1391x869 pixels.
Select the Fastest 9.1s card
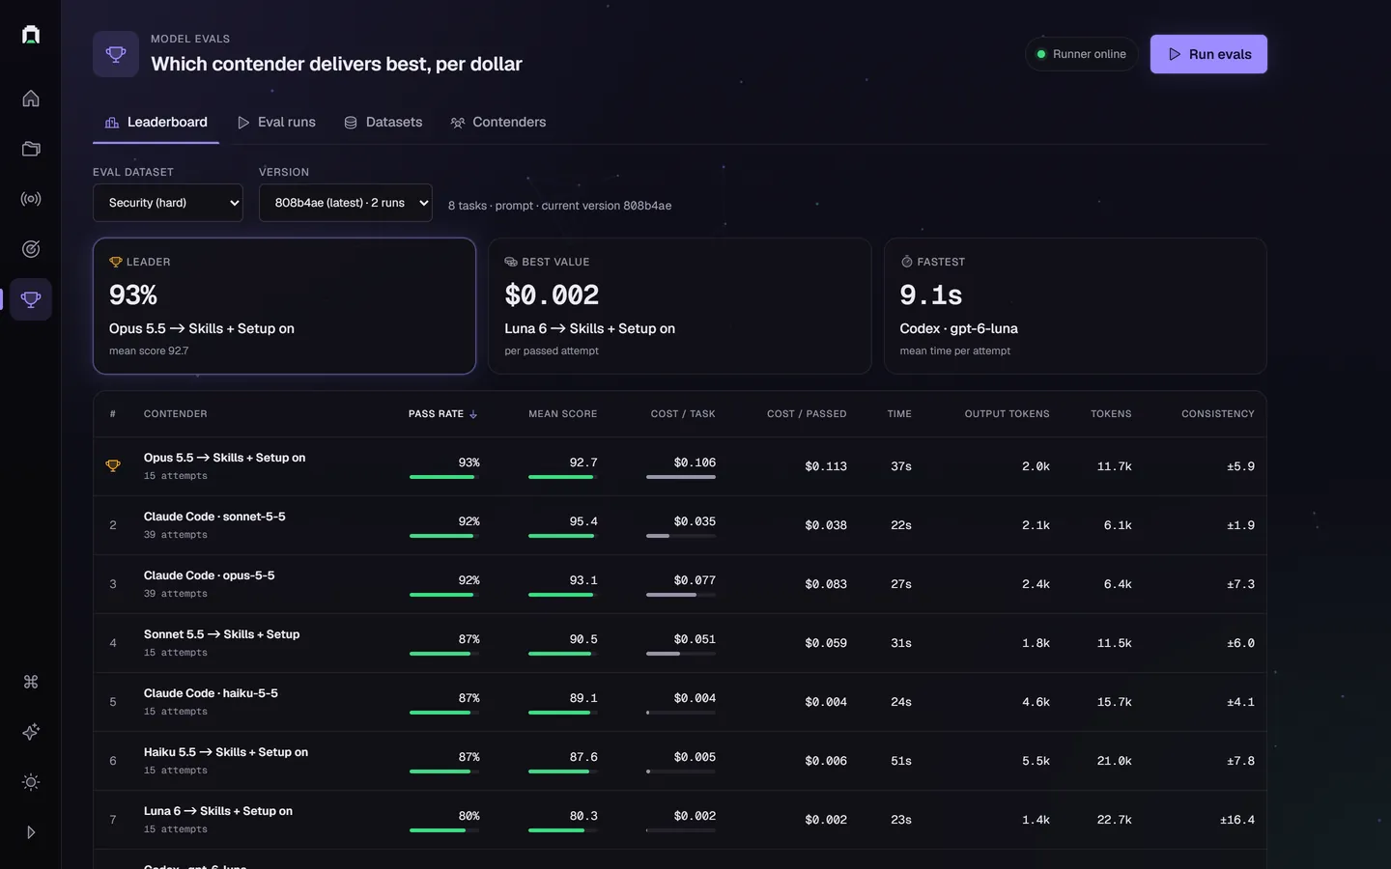pyautogui.click(x=1075, y=306)
